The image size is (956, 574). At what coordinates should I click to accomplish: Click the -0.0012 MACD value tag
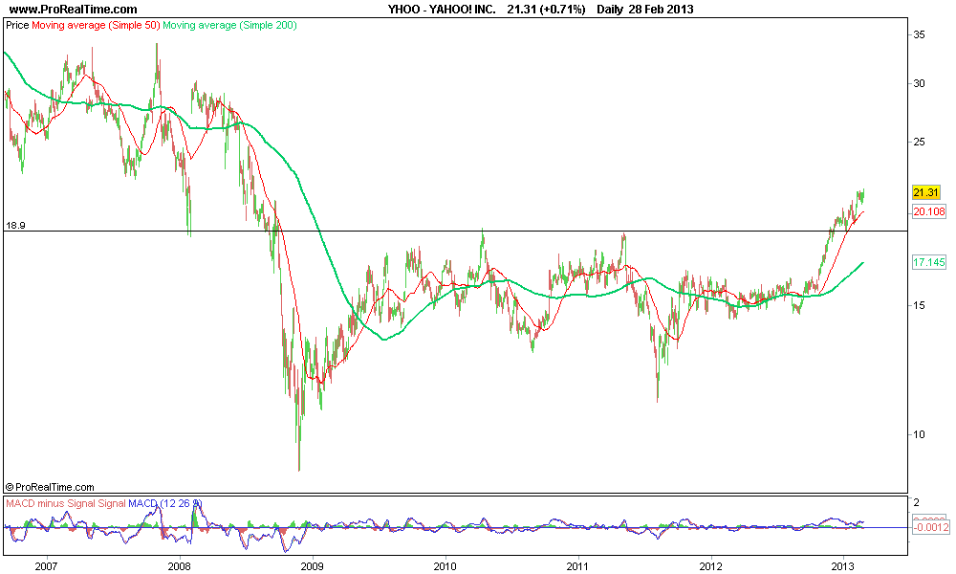930,527
